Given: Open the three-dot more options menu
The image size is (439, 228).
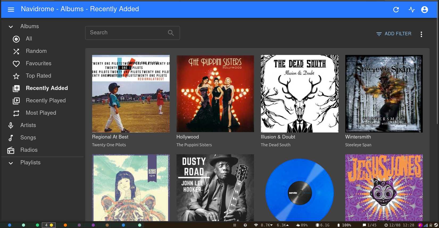Looking at the screenshot, I should tap(421, 34).
